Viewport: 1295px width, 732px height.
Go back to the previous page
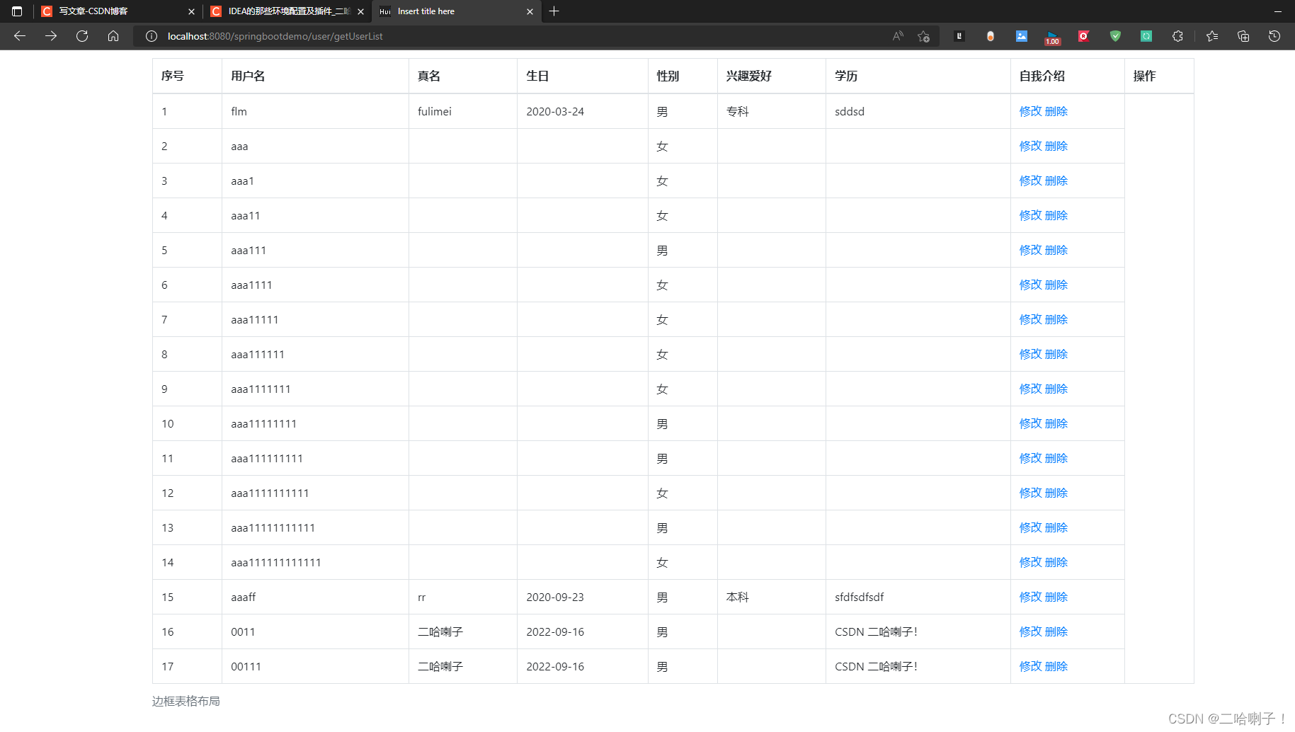coord(20,36)
